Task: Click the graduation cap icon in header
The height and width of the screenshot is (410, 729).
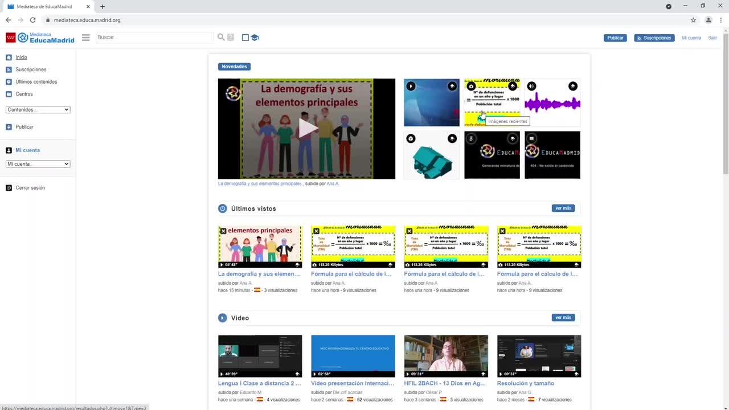Action: [255, 38]
